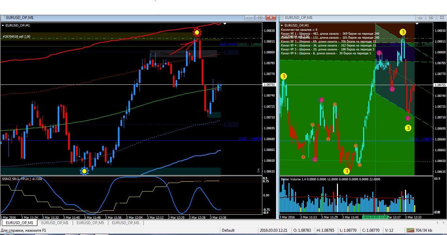The width and height of the screenshot is (447, 235).
Task: Click the 1.08755 current price tag, right chart
Action: tap(440, 85)
